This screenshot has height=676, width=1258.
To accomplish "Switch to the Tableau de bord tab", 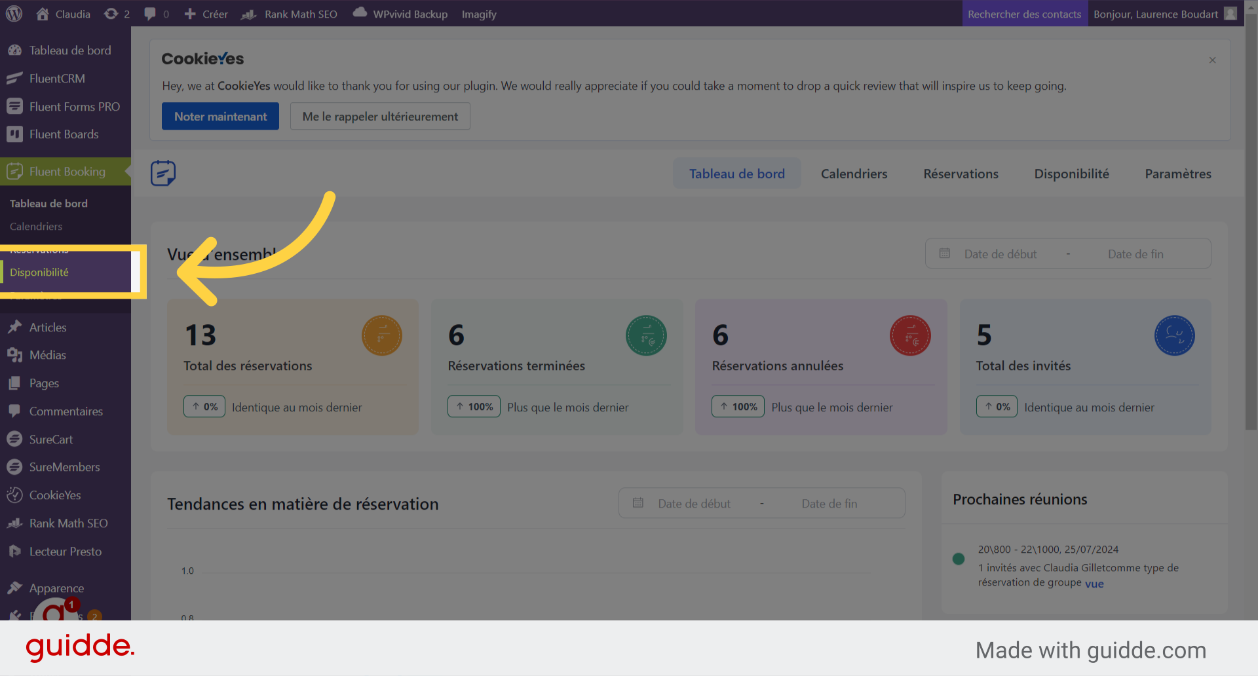I will [x=736, y=174].
